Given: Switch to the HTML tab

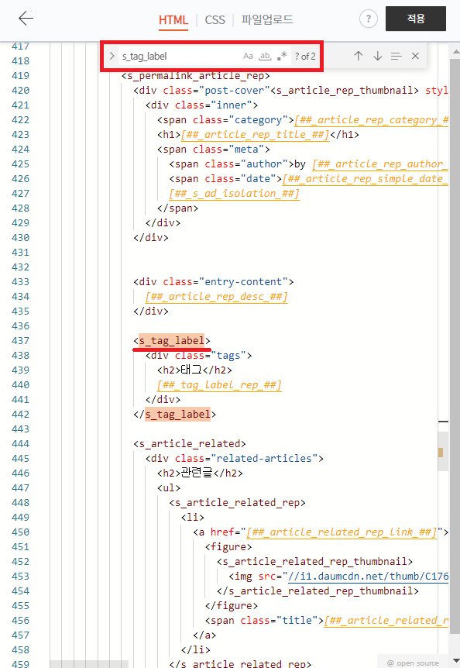Looking at the screenshot, I should (173, 20).
